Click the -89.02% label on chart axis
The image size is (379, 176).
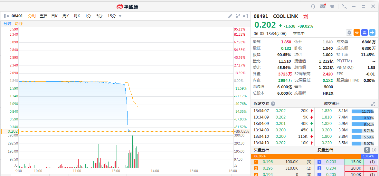click(242, 131)
